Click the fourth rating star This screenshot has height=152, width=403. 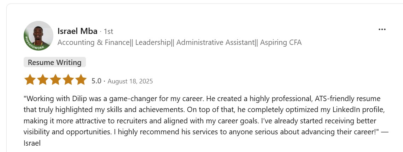68,80
